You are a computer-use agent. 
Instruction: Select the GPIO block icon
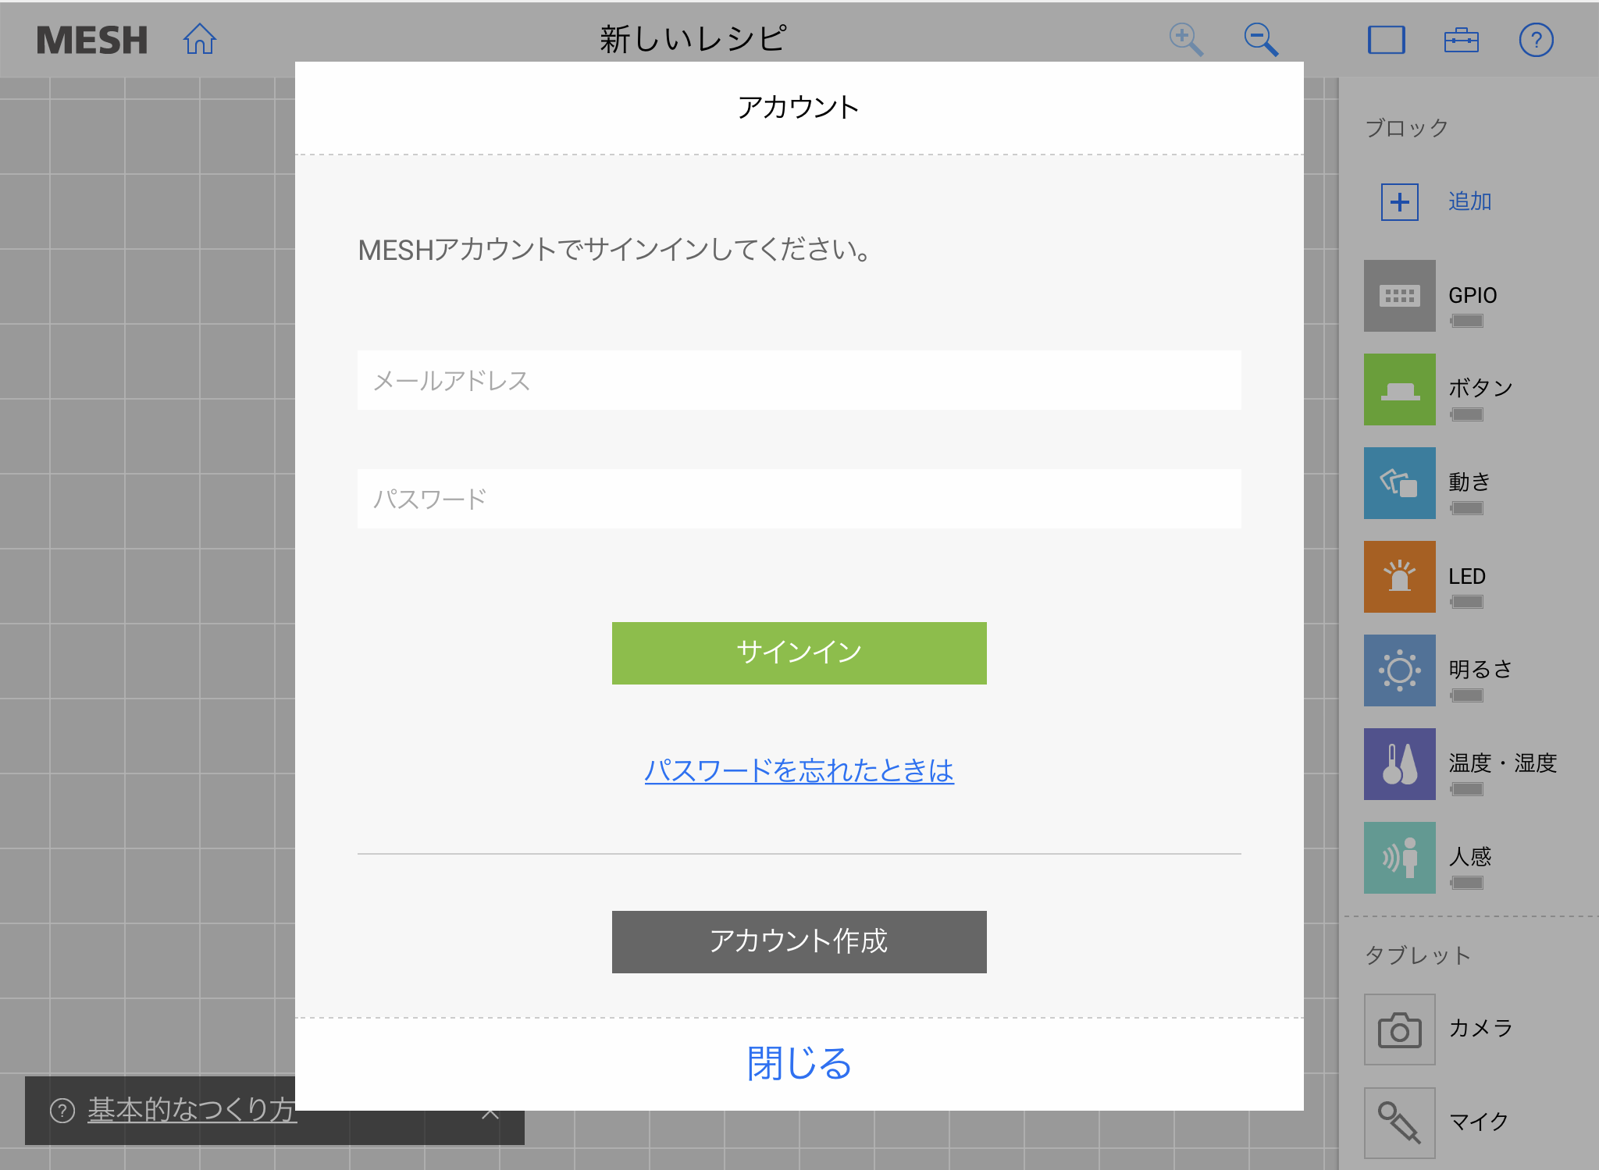(x=1400, y=296)
